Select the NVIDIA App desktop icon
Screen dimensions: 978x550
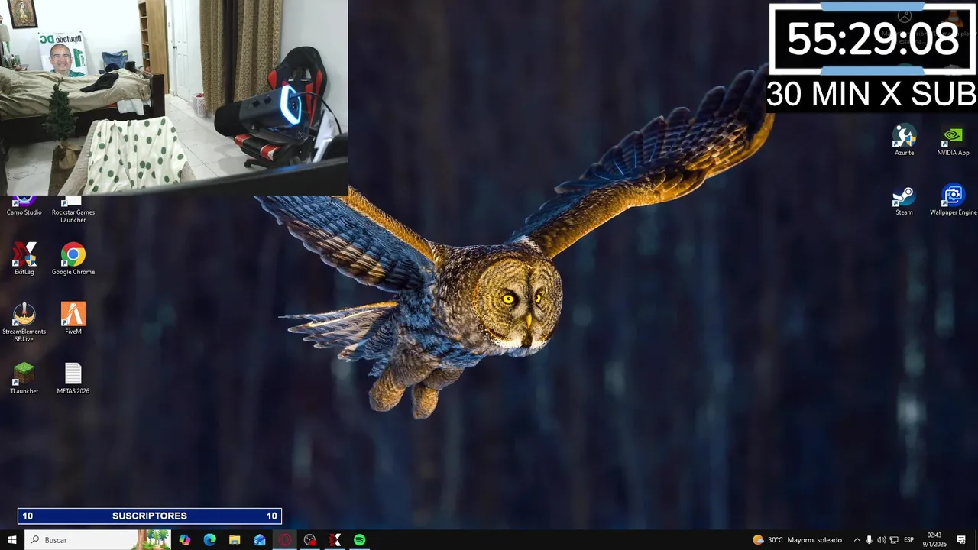[953, 140]
